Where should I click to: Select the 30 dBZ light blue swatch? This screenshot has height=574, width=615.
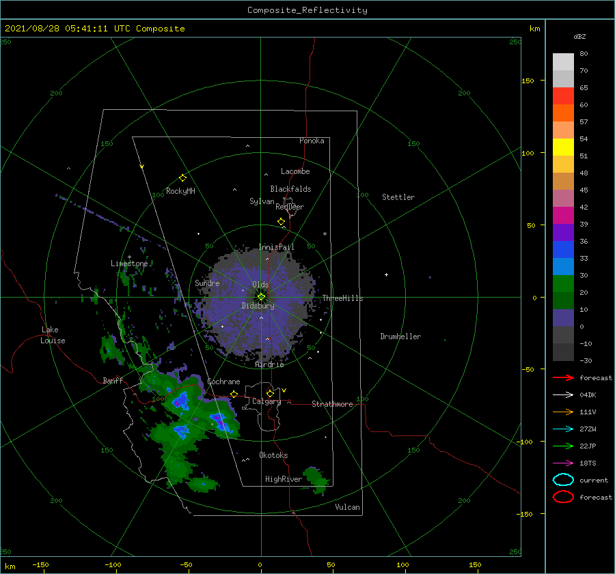click(x=563, y=266)
